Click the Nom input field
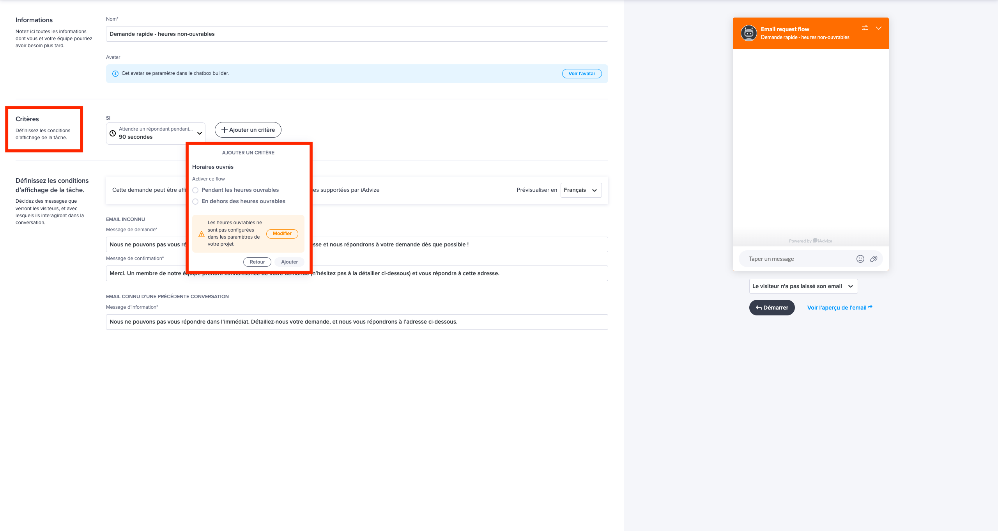Image resolution: width=998 pixels, height=531 pixels. [x=357, y=34]
